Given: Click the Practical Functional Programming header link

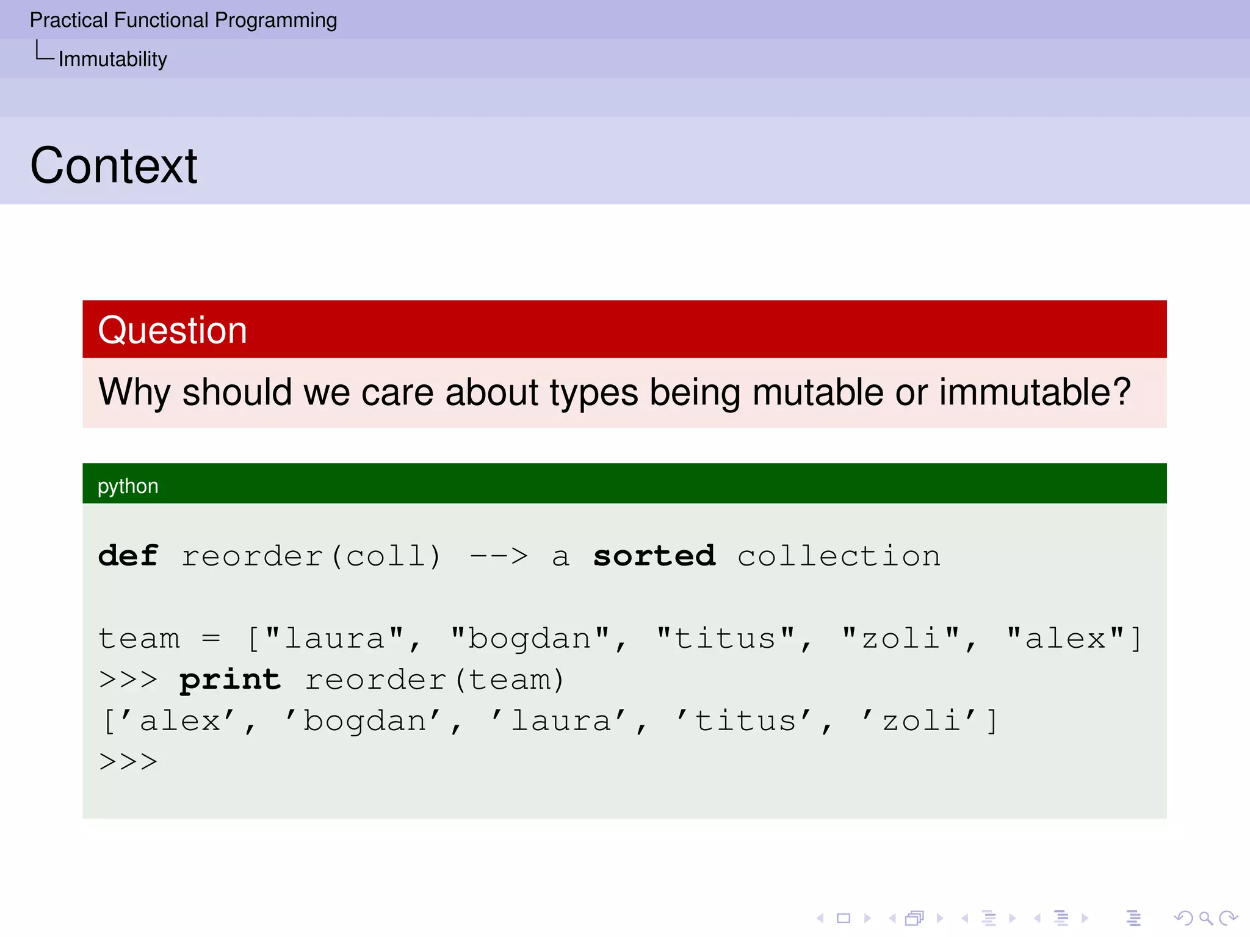Looking at the screenshot, I should coord(183,21).
